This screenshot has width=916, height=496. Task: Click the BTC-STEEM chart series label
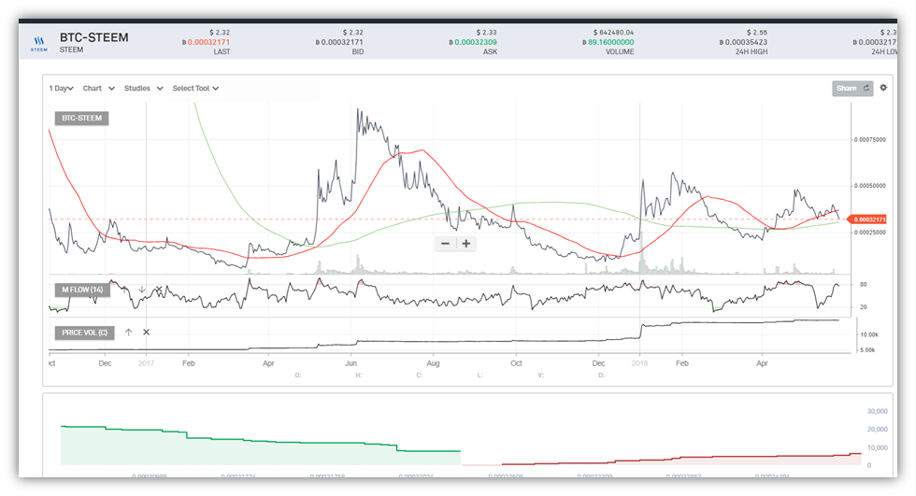pyautogui.click(x=82, y=118)
